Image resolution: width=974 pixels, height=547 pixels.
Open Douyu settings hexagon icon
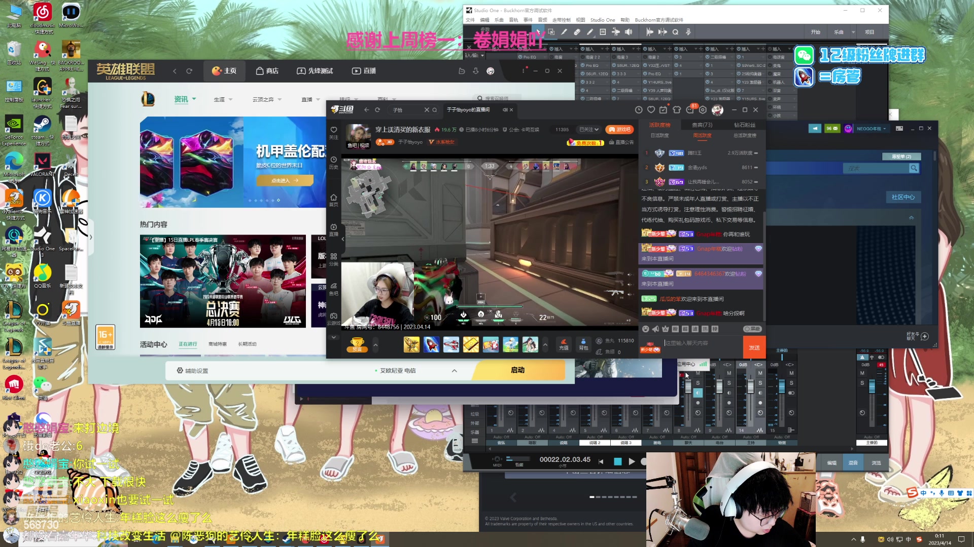703,110
